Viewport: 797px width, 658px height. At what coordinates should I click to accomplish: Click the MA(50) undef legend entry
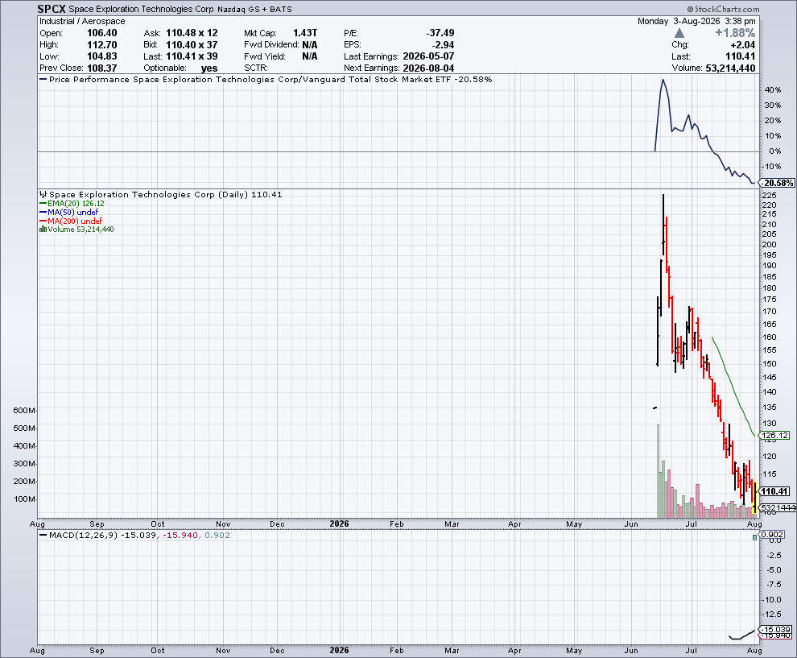pos(69,212)
